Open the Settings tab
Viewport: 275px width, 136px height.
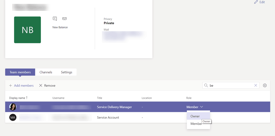tap(67, 72)
